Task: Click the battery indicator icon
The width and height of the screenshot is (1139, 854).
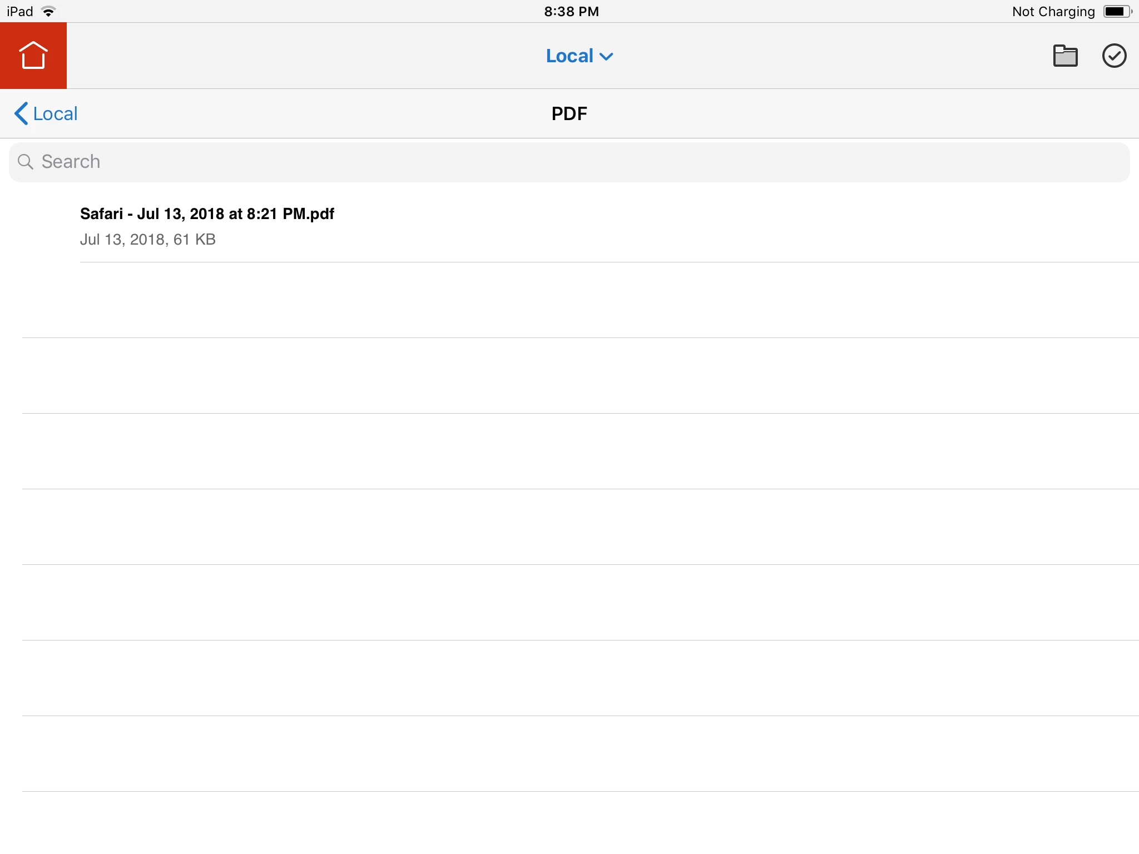Action: coord(1117,12)
